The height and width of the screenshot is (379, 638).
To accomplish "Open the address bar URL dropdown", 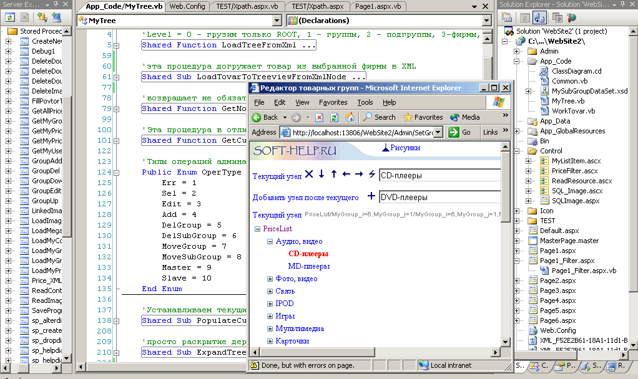I will pos(438,132).
